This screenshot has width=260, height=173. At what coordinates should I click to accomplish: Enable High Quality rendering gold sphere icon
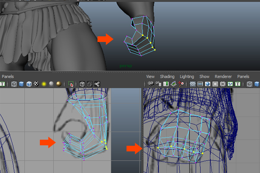(58, 84)
